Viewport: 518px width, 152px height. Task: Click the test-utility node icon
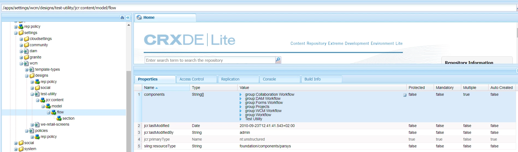pos(37,94)
